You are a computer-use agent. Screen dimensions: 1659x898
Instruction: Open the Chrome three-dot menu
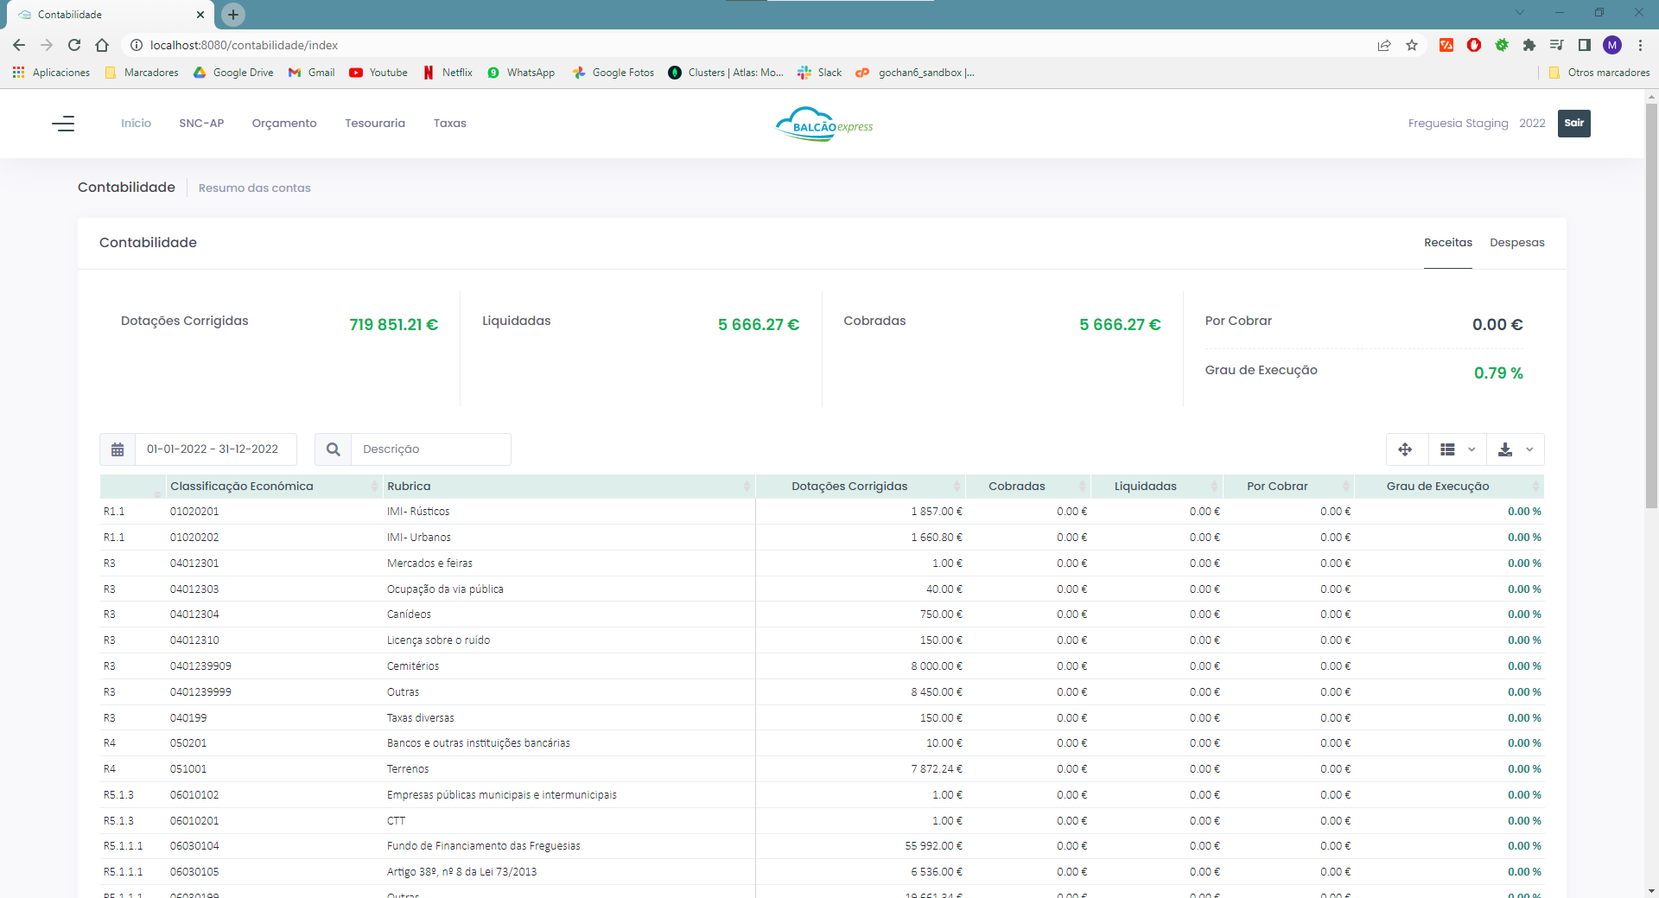tap(1640, 45)
